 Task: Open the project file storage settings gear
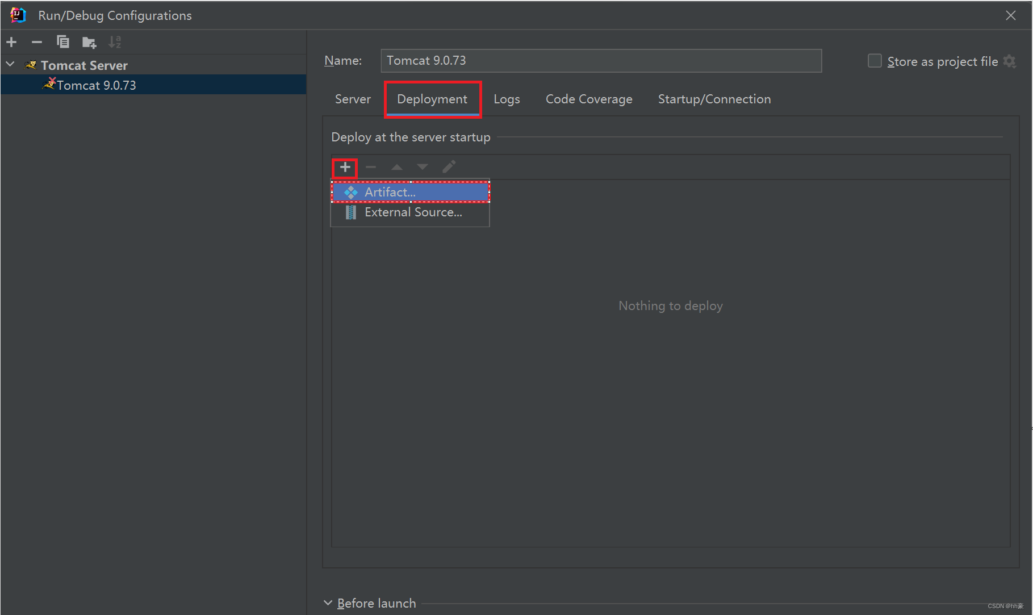tap(1010, 61)
